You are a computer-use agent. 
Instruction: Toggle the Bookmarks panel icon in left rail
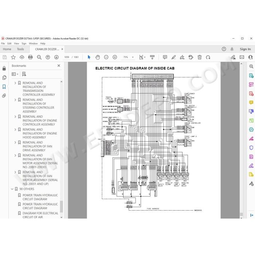point(4,87)
